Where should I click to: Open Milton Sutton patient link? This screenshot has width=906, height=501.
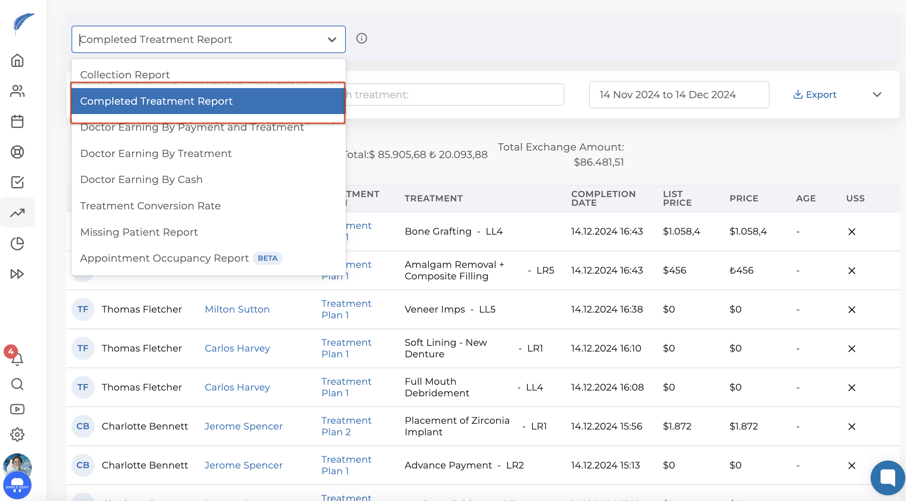tap(237, 309)
